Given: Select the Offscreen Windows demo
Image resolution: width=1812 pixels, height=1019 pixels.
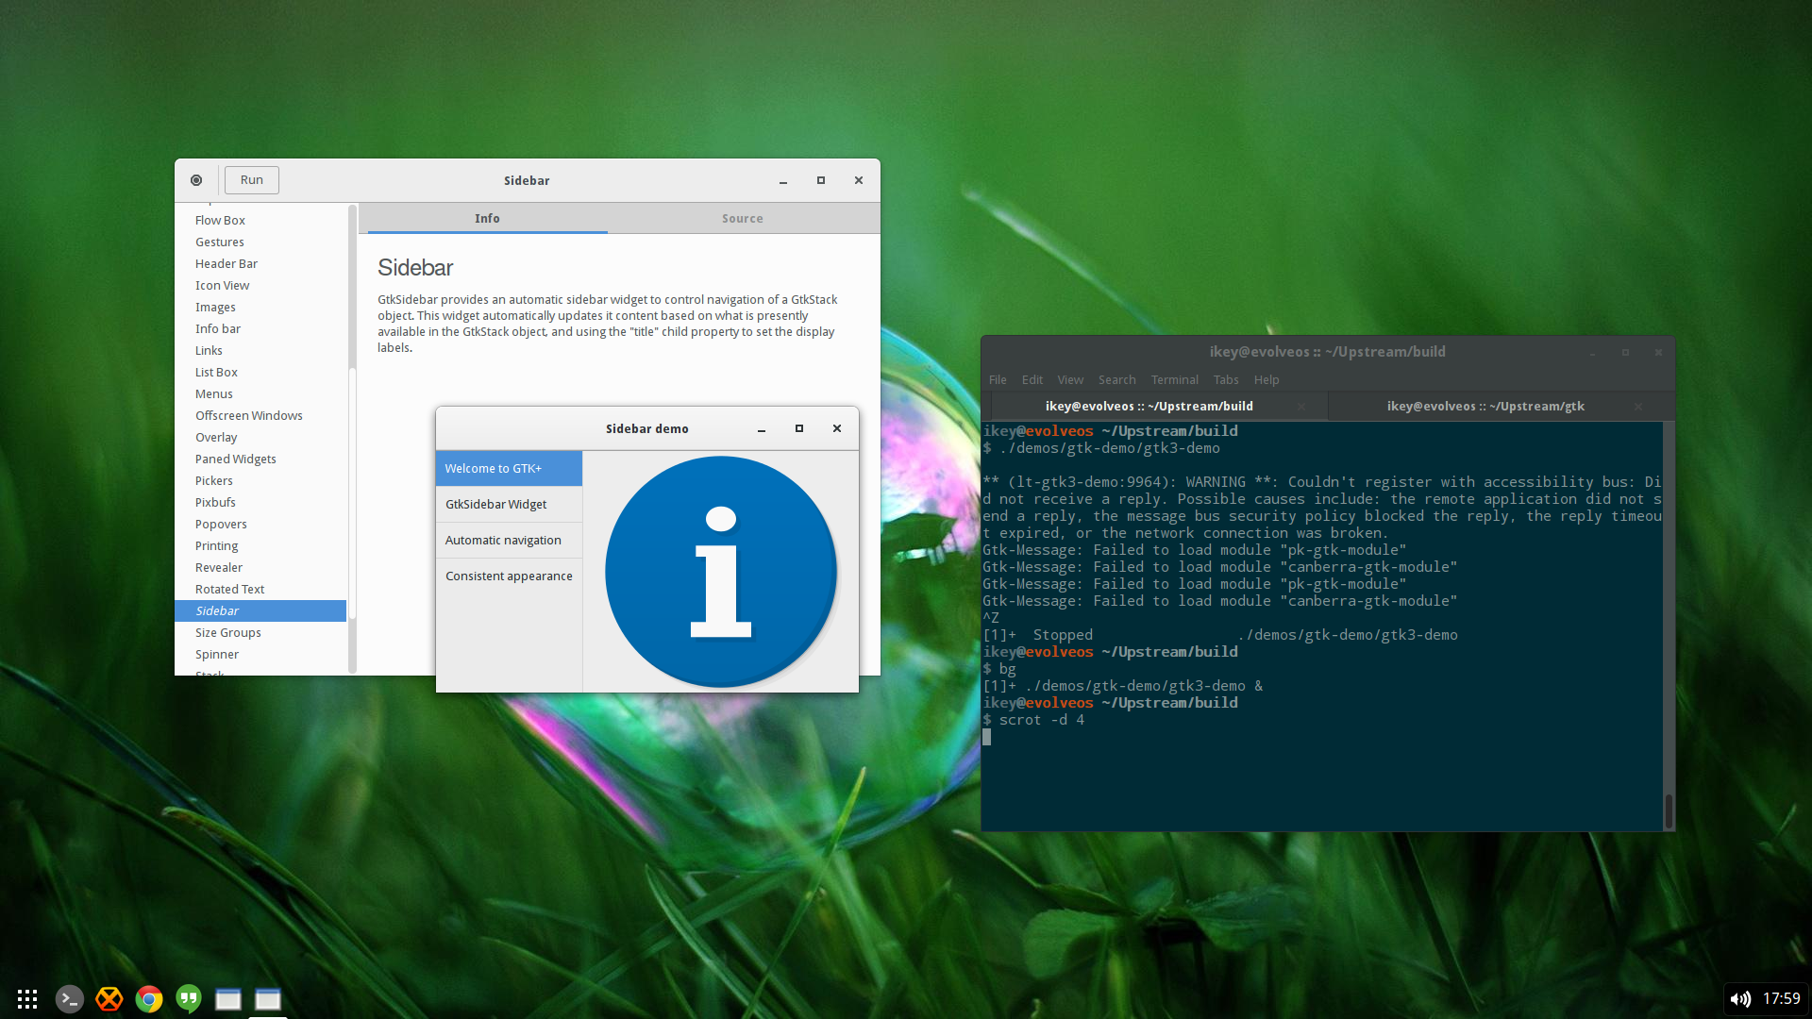Looking at the screenshot, I should click(x=260, y=415).
